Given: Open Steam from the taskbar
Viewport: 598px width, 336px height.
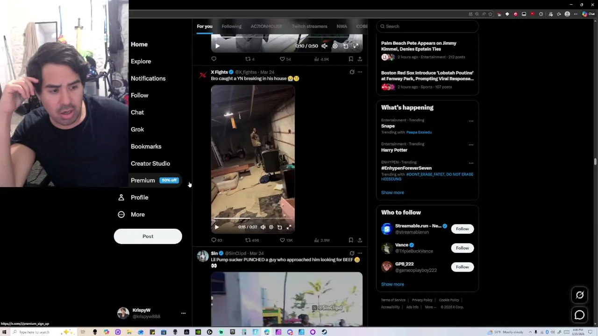Looking at the screenshot, I should point(324,332).
